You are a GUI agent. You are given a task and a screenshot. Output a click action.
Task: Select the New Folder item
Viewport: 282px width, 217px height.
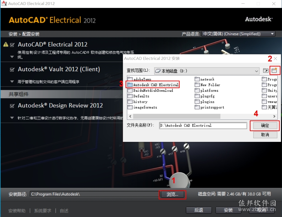pyautogui.click(x=207, y=85)
